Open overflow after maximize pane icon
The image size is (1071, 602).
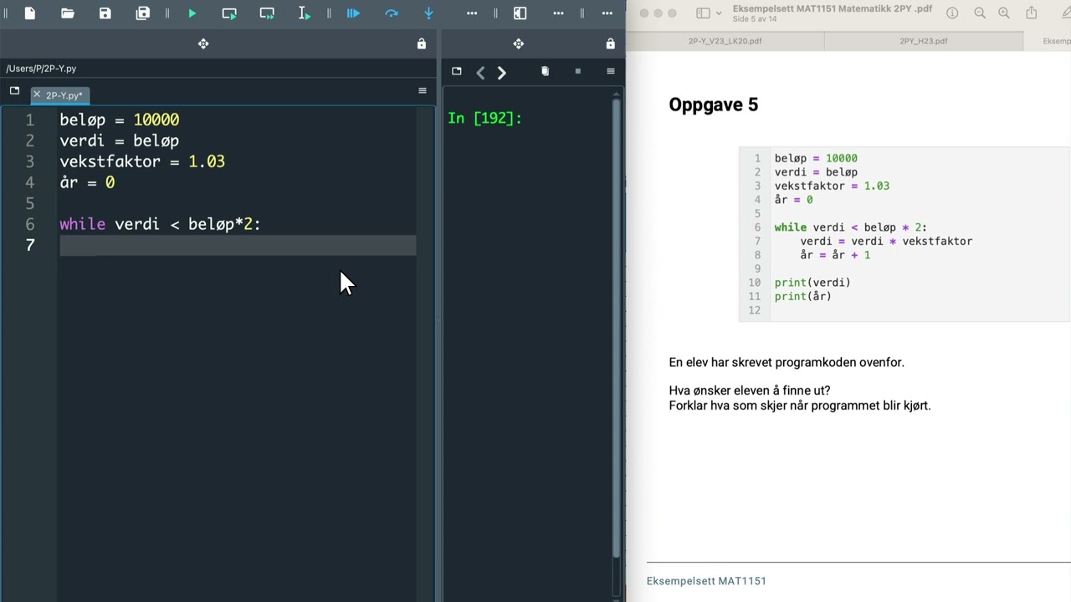tap(558, 13)
